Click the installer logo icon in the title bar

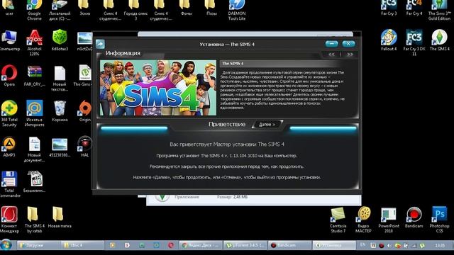tap(100, 44)
